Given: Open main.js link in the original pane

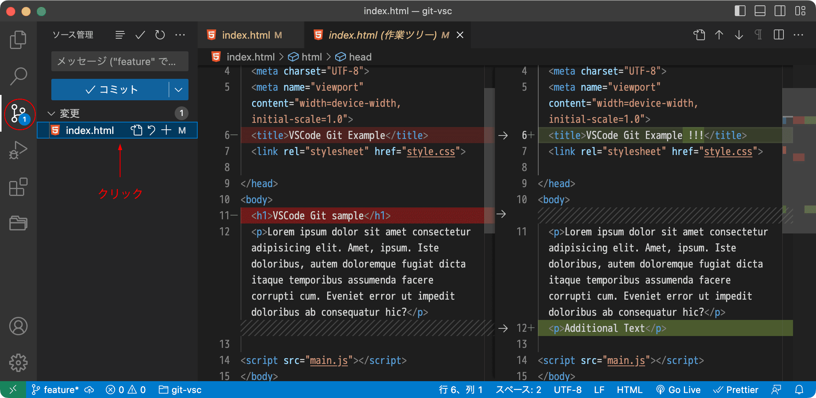Looking at the screenshot, I should tap(329, 360).
